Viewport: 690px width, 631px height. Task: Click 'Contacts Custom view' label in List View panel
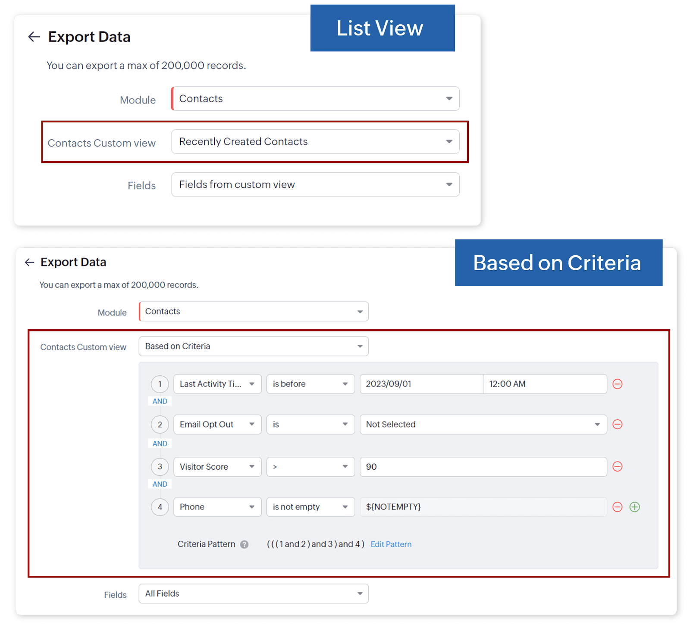102,143
